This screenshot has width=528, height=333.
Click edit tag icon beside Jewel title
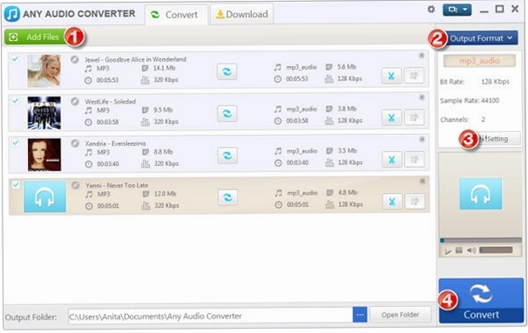(75, 59)
